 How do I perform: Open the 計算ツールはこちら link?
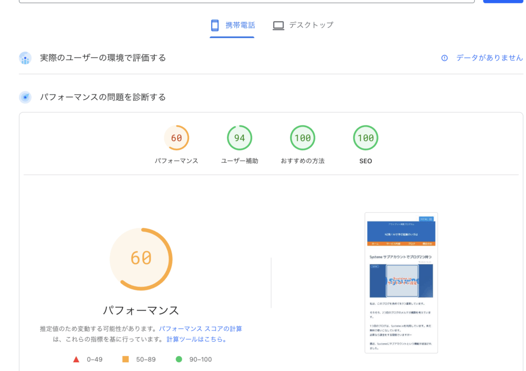196,339
